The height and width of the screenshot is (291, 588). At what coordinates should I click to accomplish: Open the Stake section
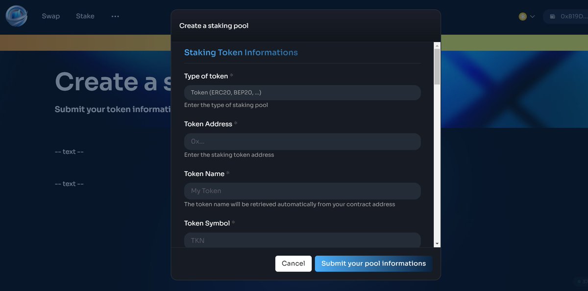(x=85, y=16)
